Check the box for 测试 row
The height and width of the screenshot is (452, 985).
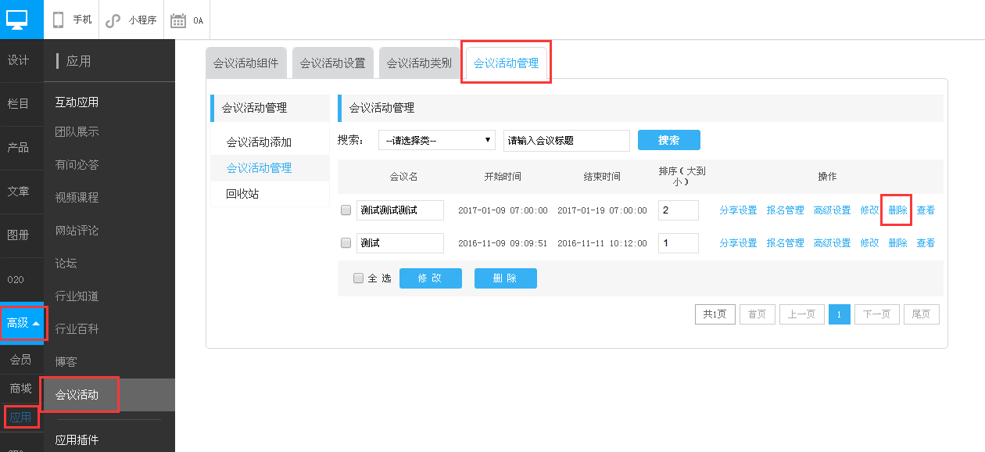pyautogui.click(x=346, y=243)
